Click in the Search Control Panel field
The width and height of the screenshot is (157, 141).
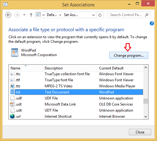[x=126, y=15]
